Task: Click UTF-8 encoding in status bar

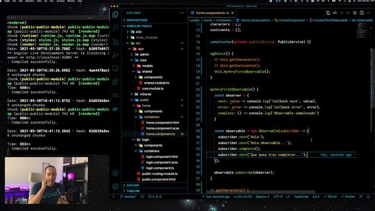Action: pos(278,196)
